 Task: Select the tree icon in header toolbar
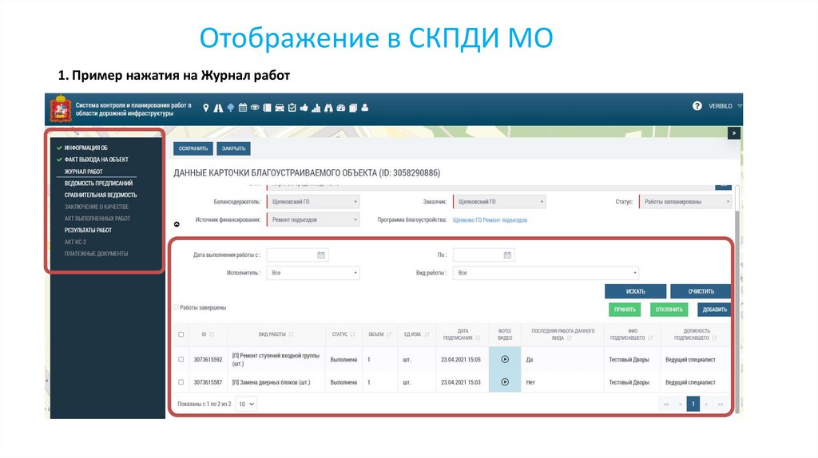pos(231,108)
